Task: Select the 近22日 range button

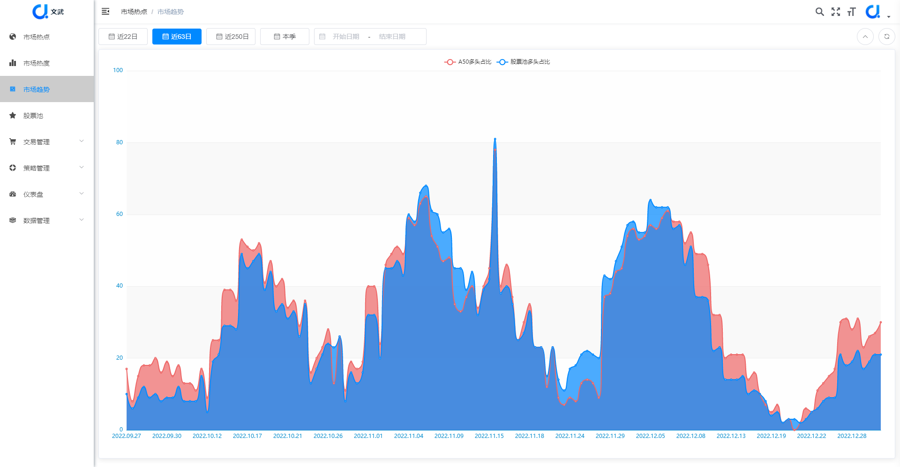Action: point(123,37)
